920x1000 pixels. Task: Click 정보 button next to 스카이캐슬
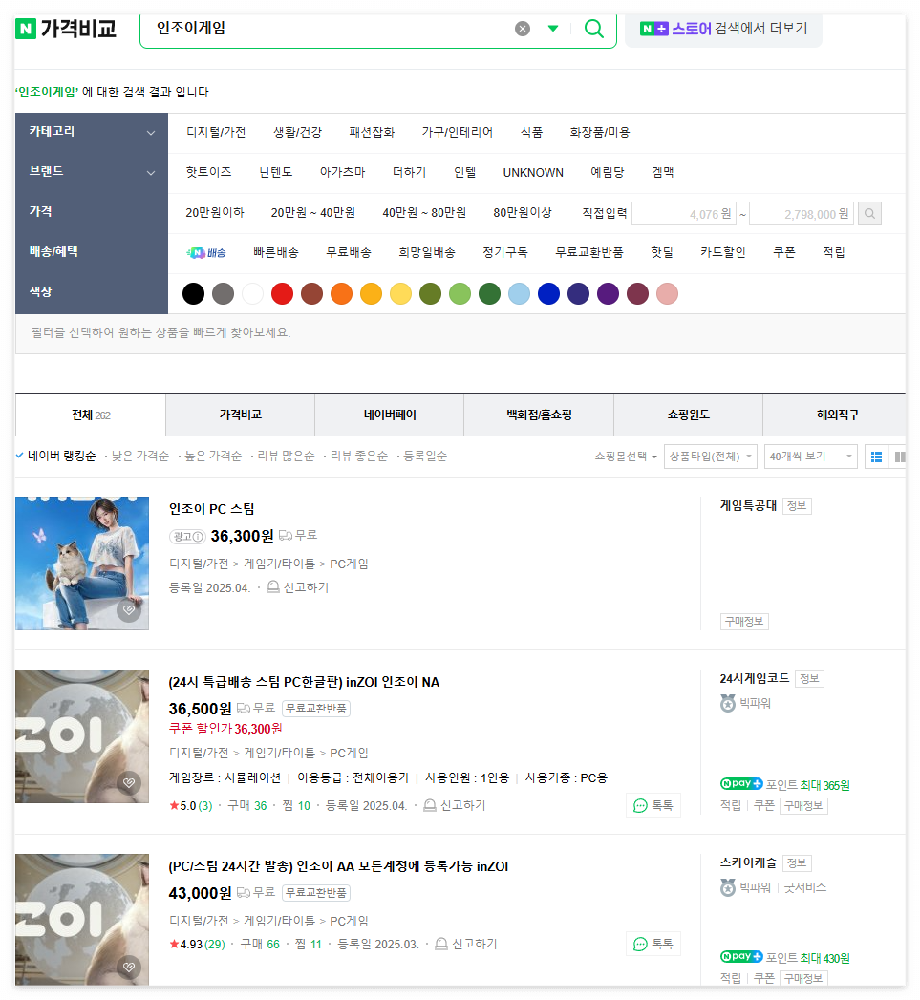[796, 863]
